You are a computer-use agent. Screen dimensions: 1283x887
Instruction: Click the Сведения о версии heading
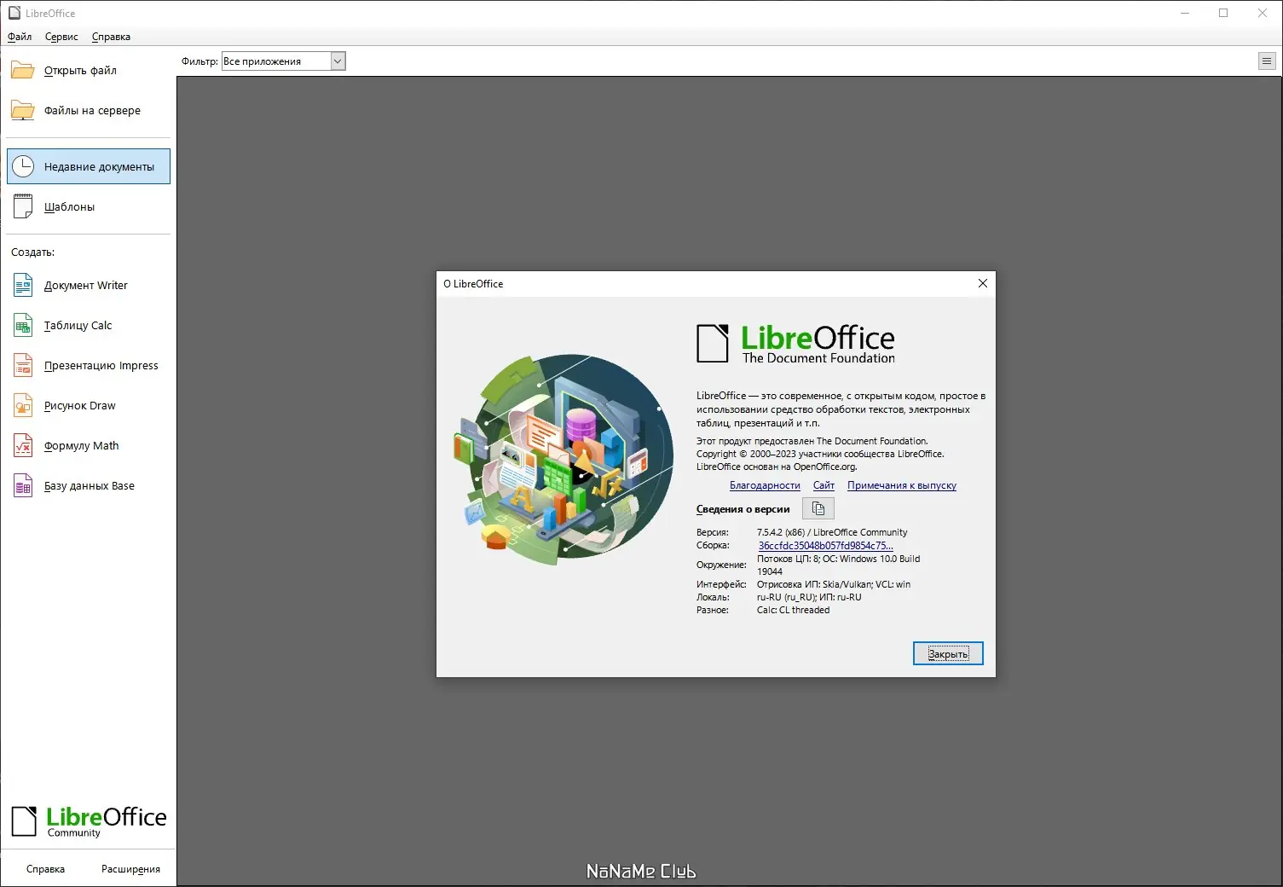click(x=743, y=509)
